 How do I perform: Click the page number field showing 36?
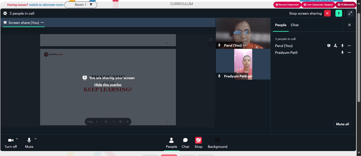coord(97,122)
